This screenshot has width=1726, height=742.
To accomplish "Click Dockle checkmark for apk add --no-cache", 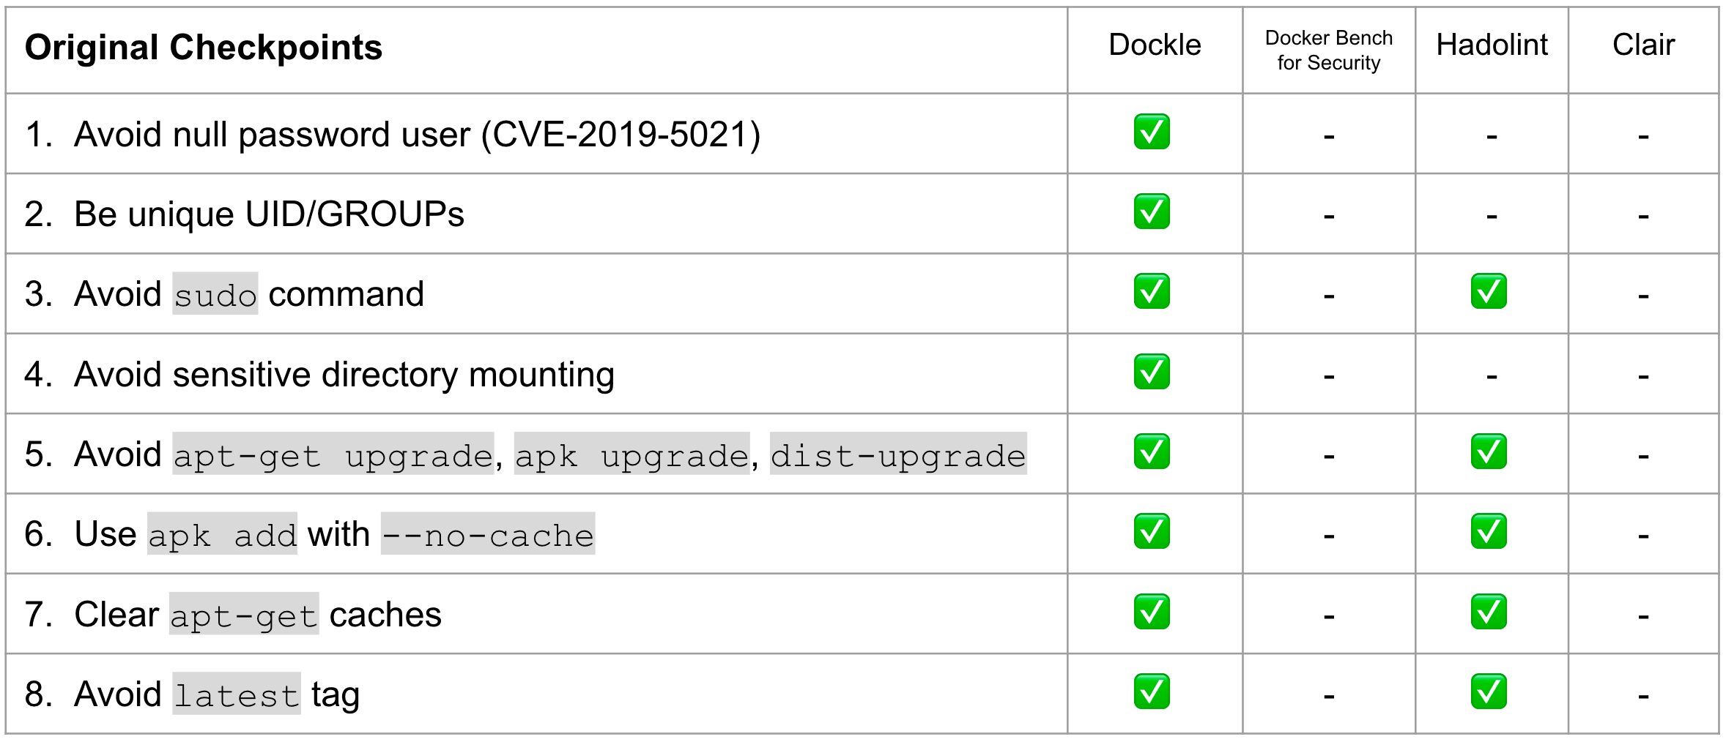I will click(x=1152, y=531).
